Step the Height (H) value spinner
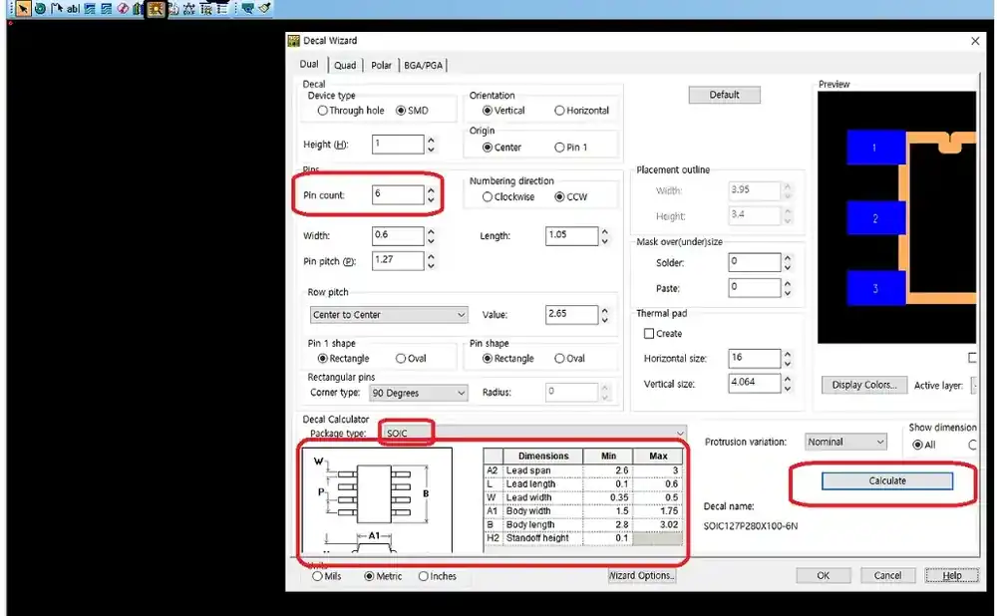This screenshot has height=616, width=997. 431,145
